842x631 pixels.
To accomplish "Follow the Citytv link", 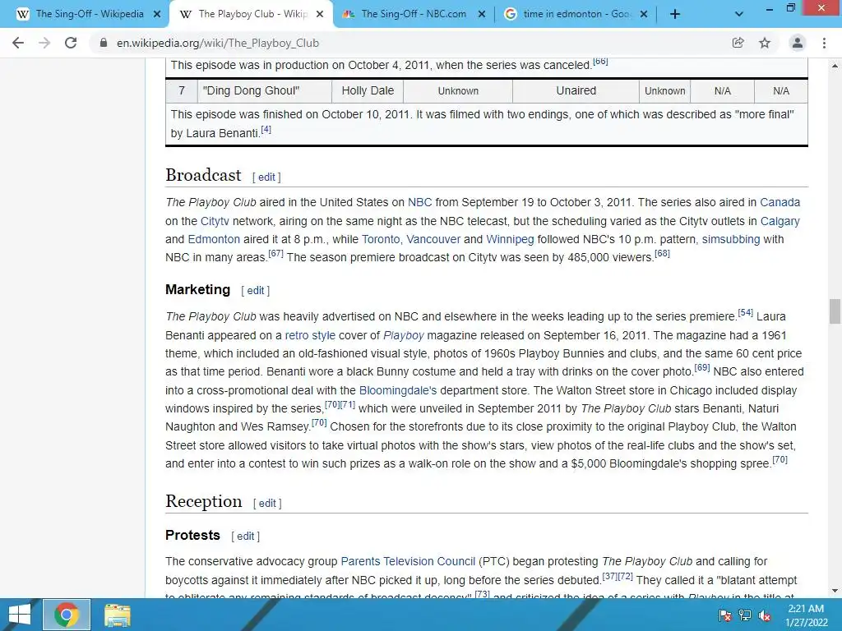I will (x=215, y=221).
